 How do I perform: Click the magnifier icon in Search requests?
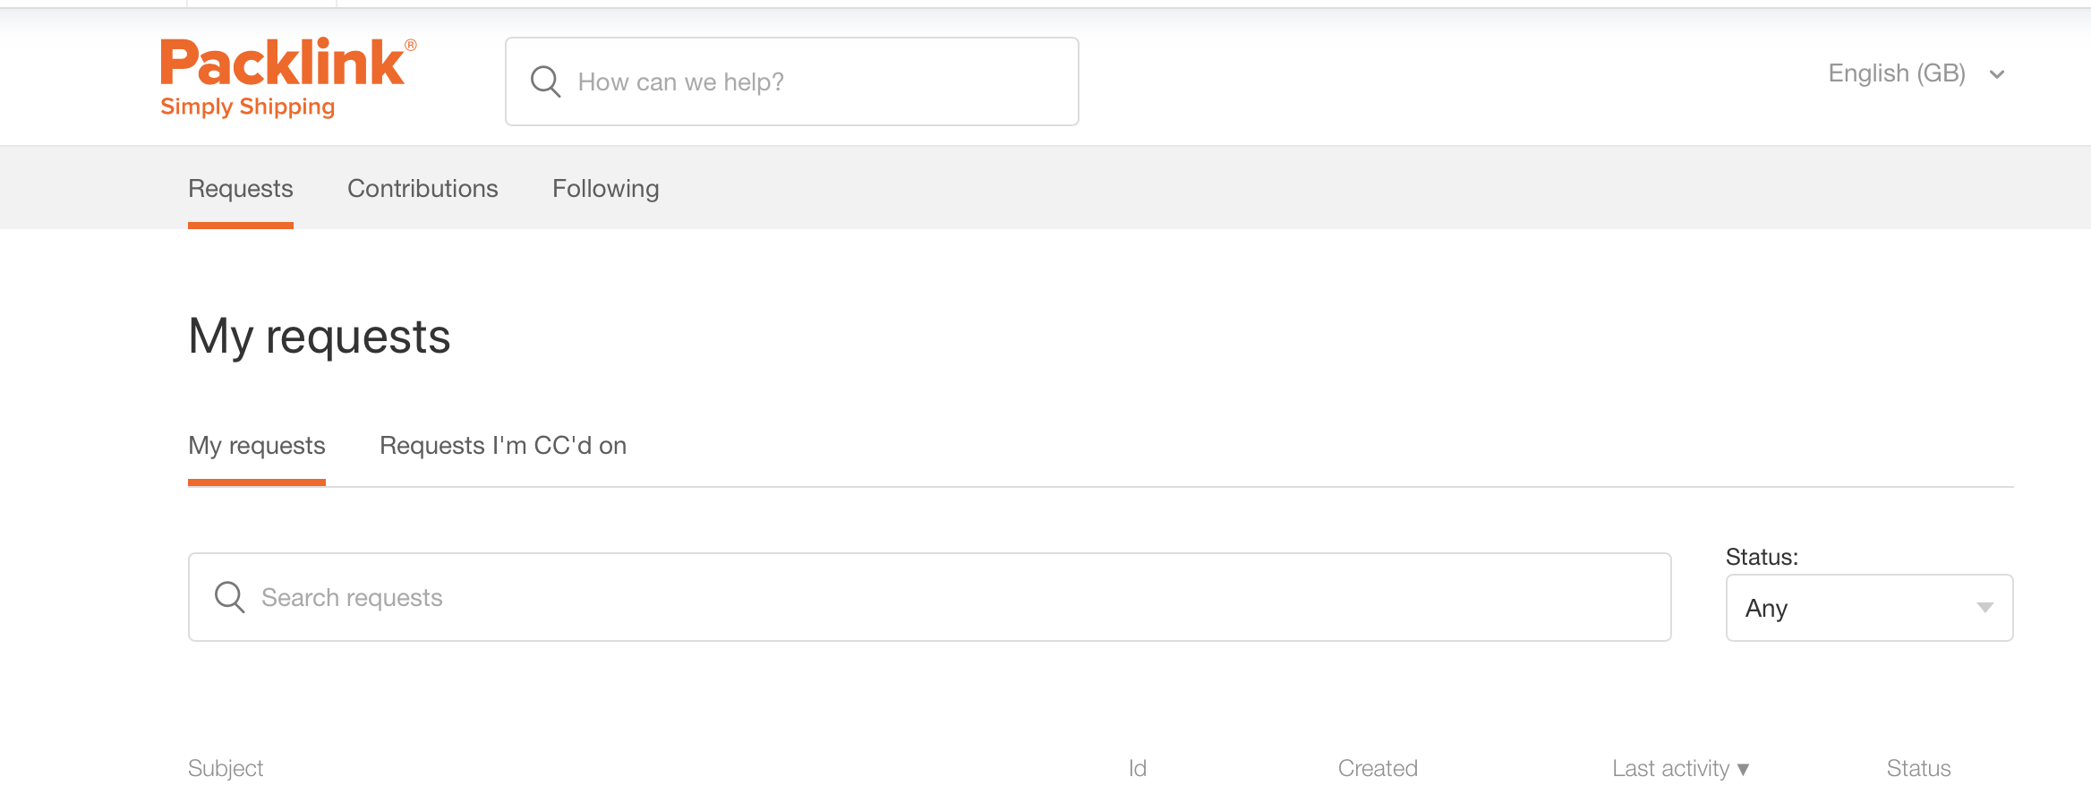pos(230,597)
